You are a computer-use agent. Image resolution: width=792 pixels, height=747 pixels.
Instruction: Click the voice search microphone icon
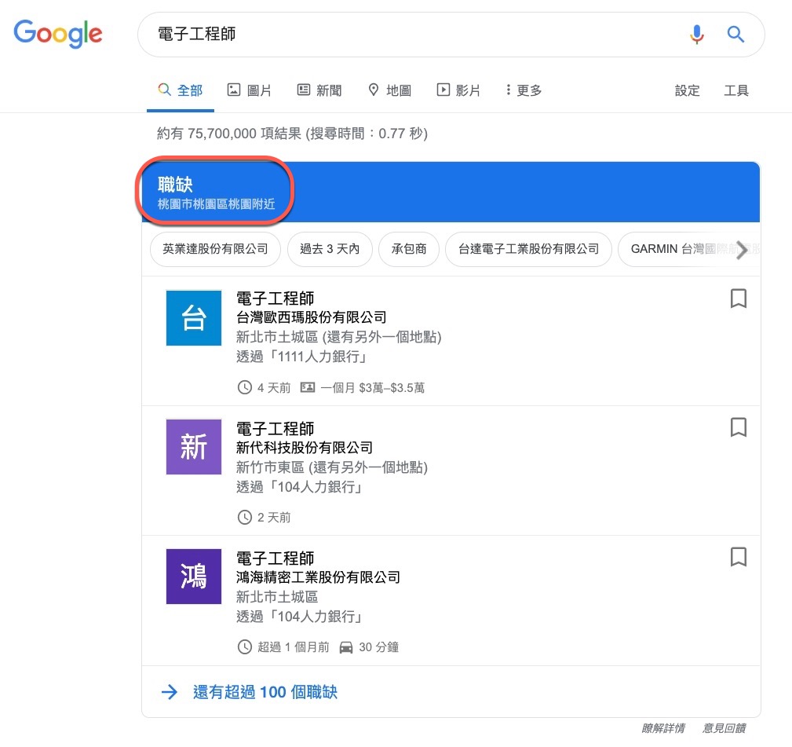tap(696, 35)
